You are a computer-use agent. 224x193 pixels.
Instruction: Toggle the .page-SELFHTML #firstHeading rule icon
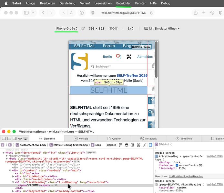[156, 184]
